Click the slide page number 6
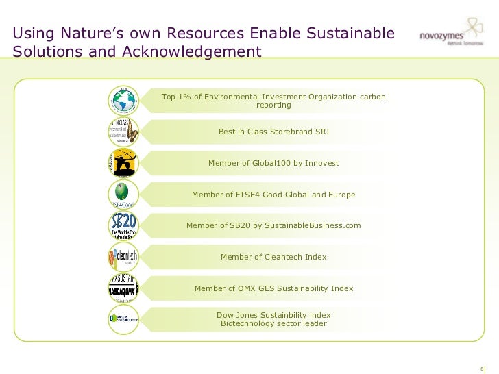499x374 pixels. 482,369
